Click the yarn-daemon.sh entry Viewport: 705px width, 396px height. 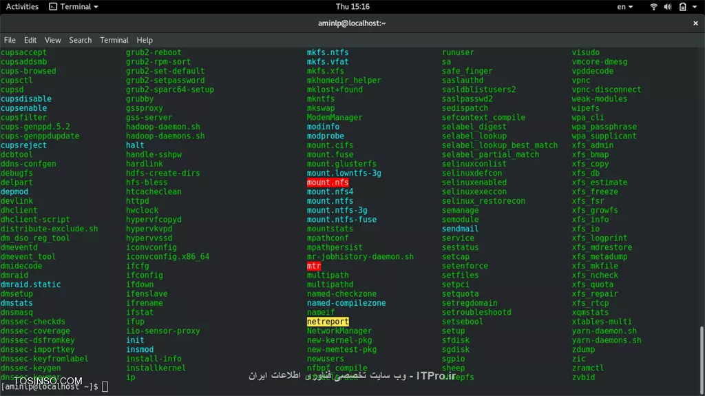coord(604,331)
